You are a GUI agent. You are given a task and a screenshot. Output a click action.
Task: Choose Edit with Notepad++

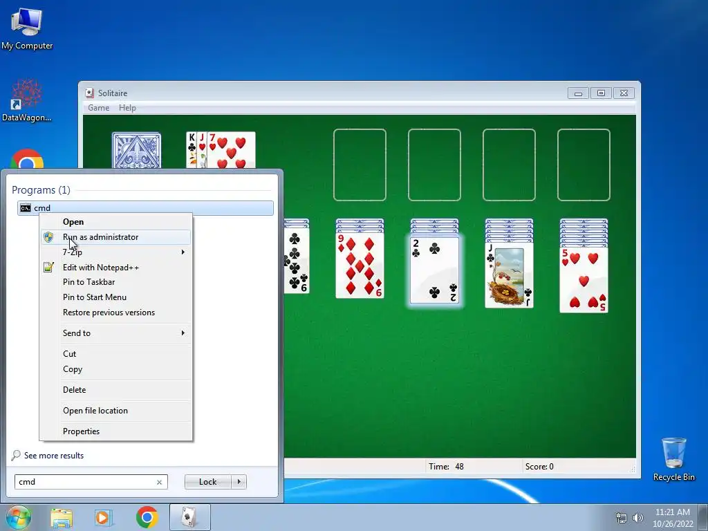116,268
